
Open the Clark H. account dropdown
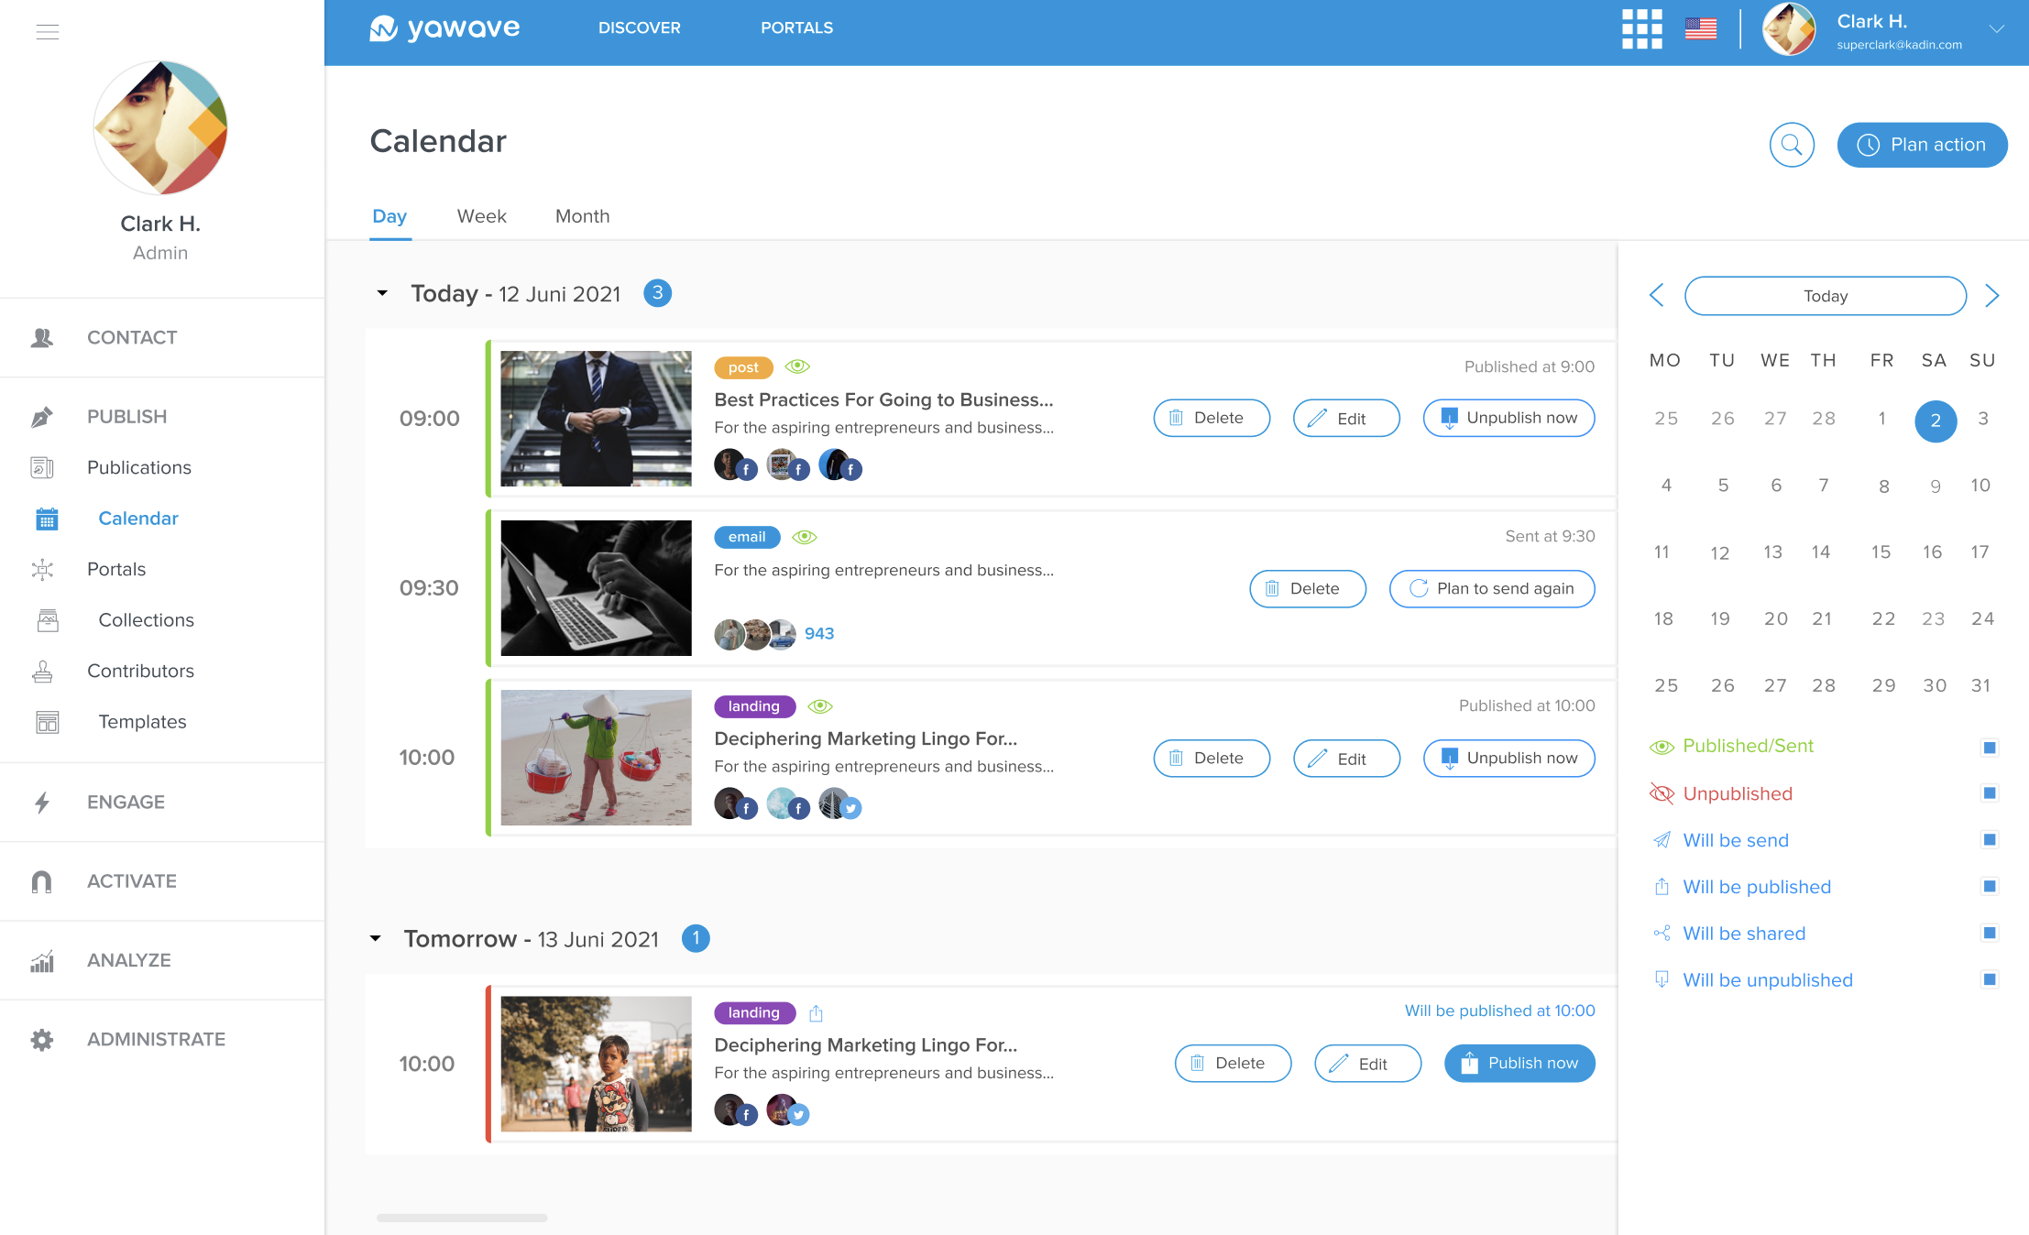point(1998,29)
